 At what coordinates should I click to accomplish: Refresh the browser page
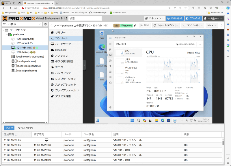[x=10, y=8]
